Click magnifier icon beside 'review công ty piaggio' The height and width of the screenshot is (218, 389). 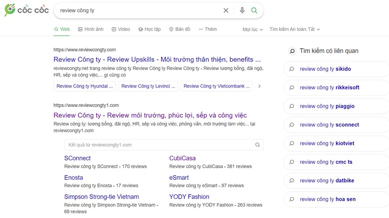[292, 106]
